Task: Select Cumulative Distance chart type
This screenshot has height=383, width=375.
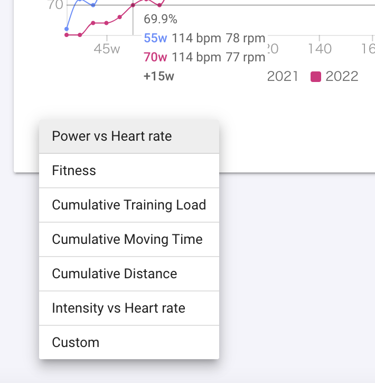Action: (115, 274)
